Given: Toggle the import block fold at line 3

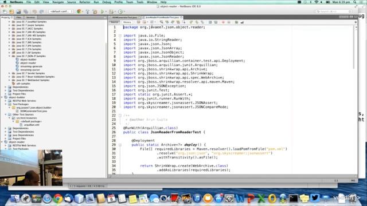Looking at the screenshot, I should (120, 35).
